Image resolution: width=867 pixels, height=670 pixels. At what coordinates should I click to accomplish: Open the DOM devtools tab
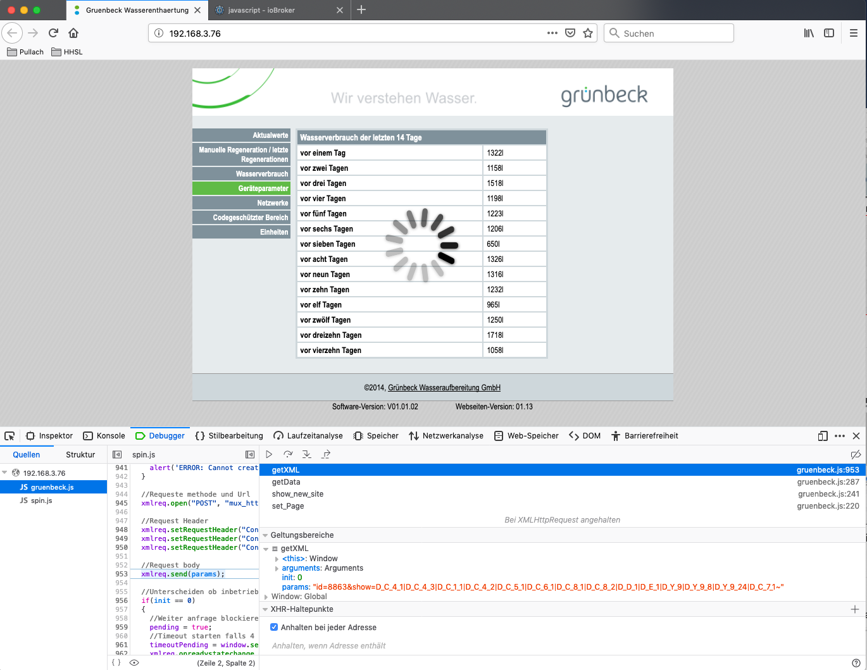pos(585,436)
